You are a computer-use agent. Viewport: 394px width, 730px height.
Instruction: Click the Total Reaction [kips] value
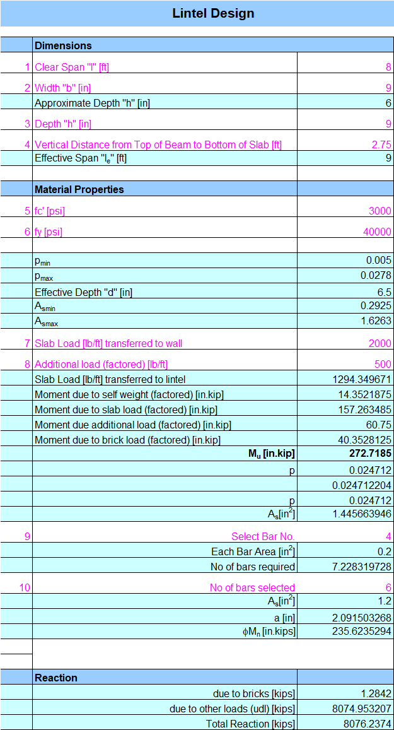coord(345,723)
